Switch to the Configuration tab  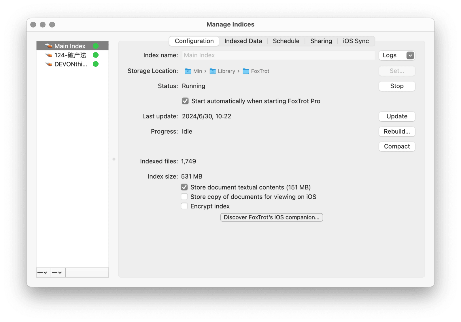click(x=194, y=41)
